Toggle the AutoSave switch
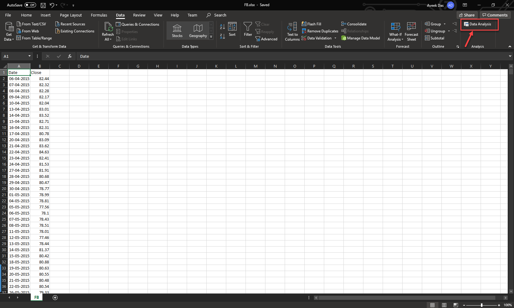This screenshot has height=308, width=514. click(30, 5)
